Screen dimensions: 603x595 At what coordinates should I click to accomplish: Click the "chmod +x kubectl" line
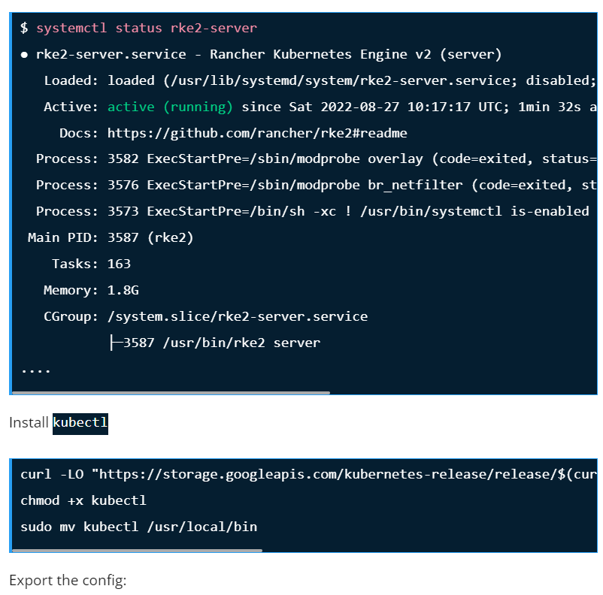[x=83, y=500]
